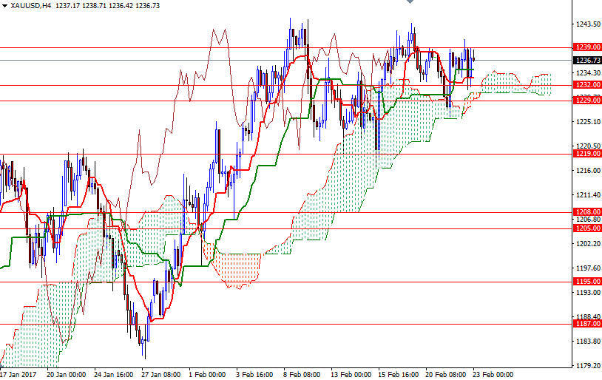Click the black triangle beside XAUUSD,H4 title
602x380 pixels.
tap(4, 5)
